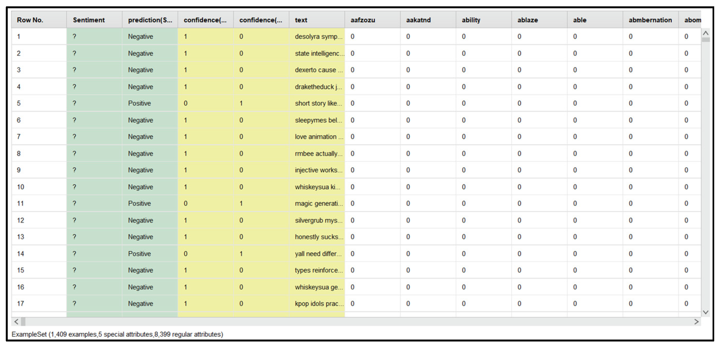Click the Negative prediction in row 17

(x=150, y=304)
